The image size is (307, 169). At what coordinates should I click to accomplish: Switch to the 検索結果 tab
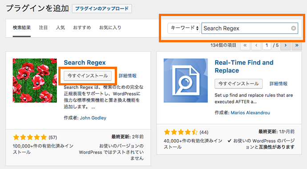22,28
